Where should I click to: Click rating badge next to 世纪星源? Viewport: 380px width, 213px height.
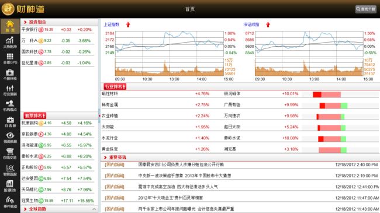click(41, 63)
